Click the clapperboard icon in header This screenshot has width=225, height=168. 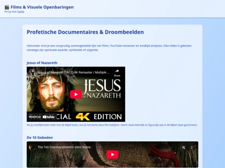(x=7, y=7)
